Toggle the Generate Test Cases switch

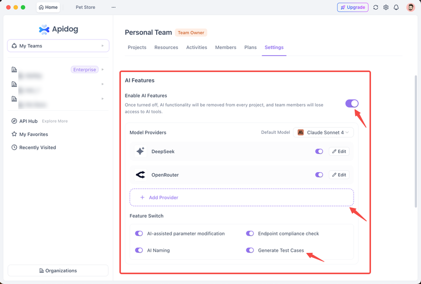[250, 250]
